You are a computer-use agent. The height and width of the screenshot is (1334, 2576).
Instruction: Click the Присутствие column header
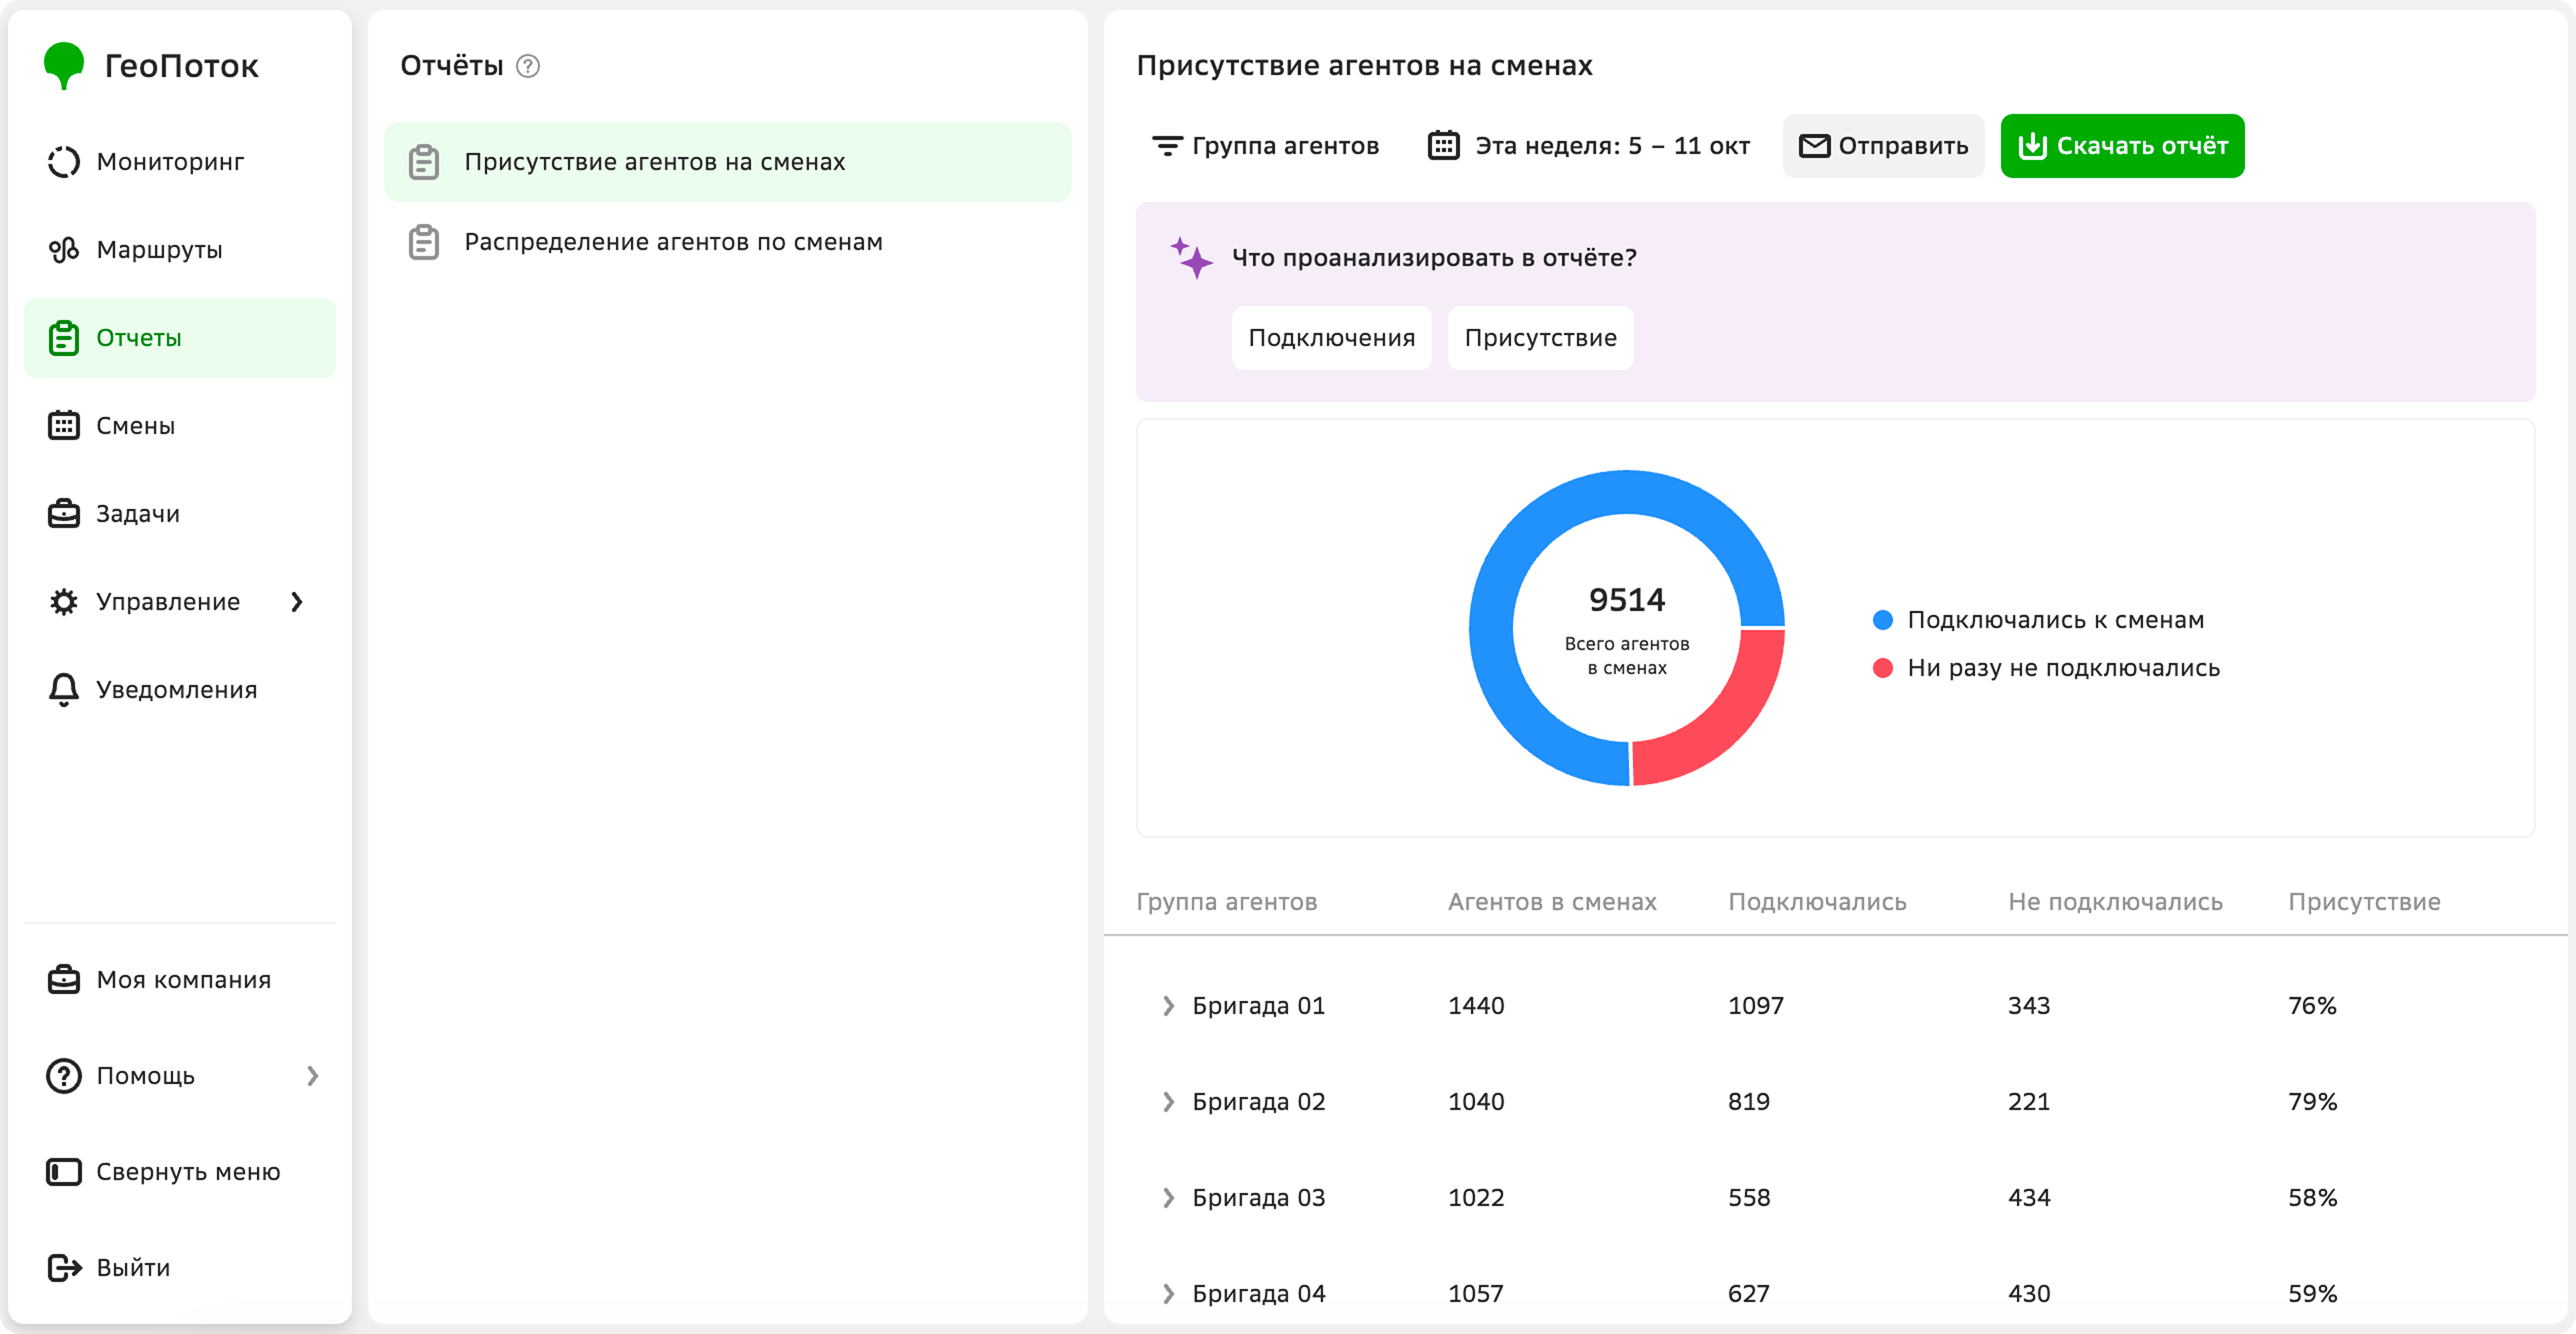coord(2364,902)
